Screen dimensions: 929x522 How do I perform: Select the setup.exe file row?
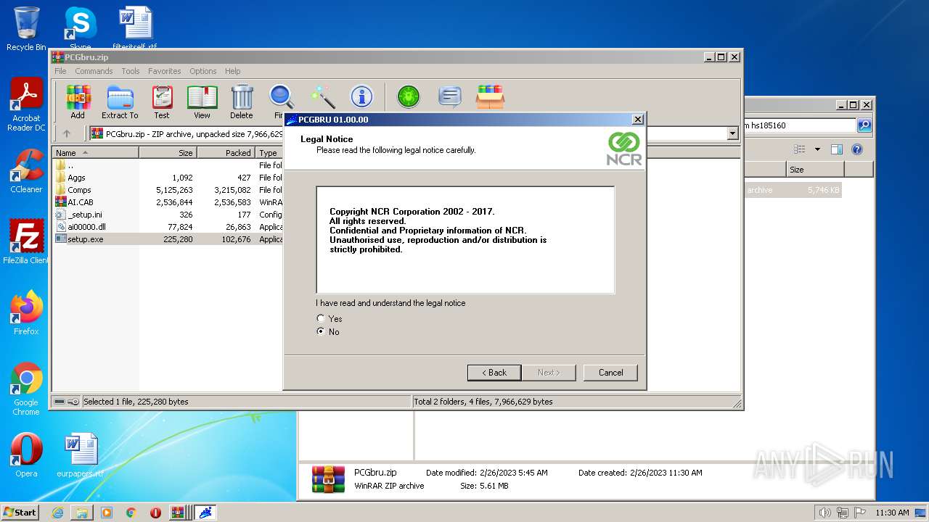pos(168,239)
